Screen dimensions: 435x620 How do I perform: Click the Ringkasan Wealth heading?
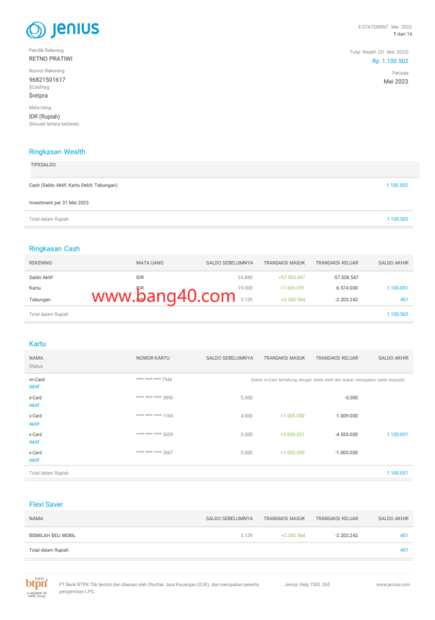click(x=57, y=152)
